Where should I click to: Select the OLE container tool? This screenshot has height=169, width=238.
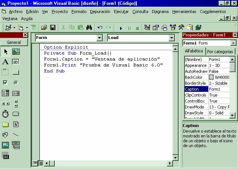(6, 156)
